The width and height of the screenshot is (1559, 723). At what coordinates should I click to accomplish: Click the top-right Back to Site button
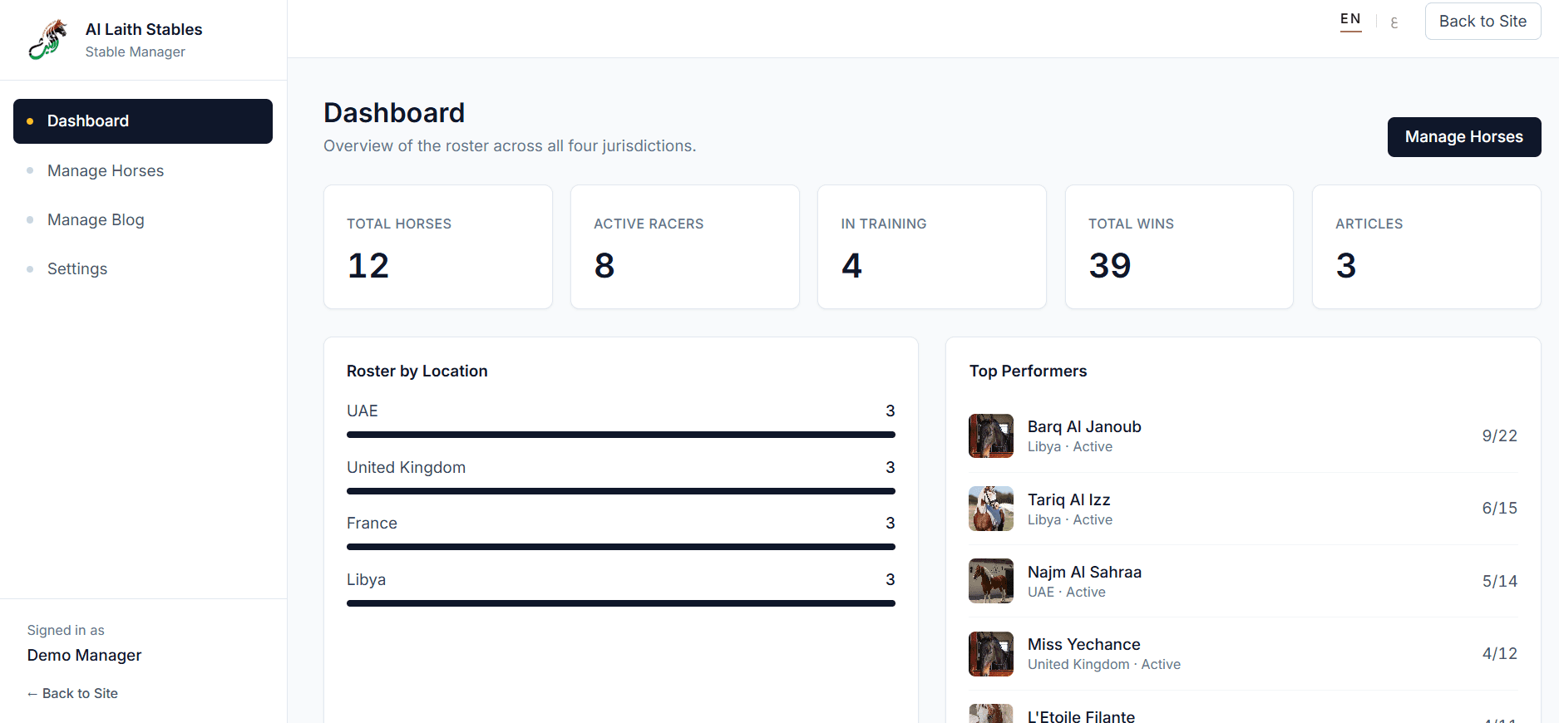[1483, 22]
